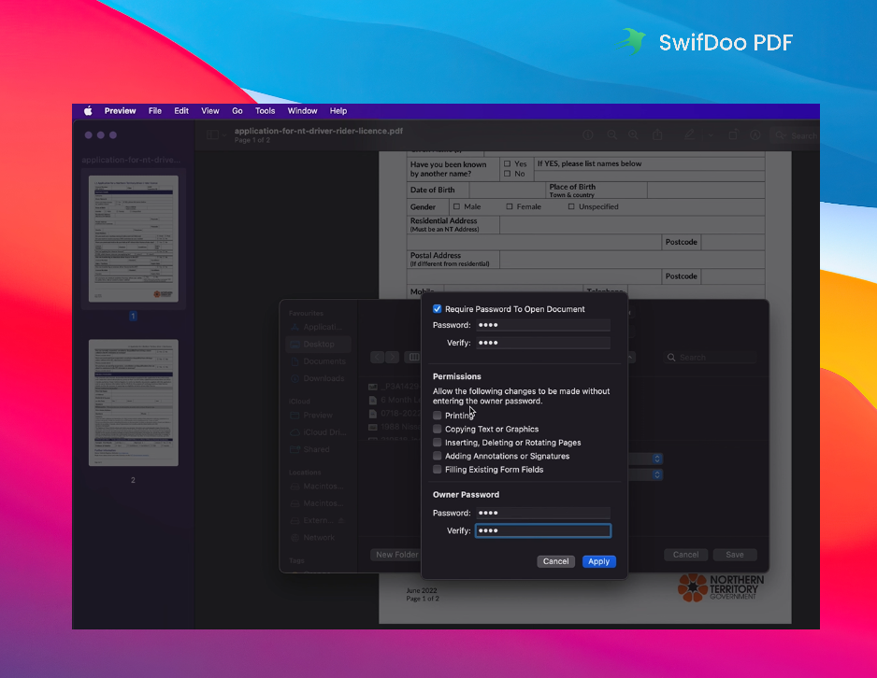
Task: Zoom out of the document
Action: [x=612, y=135]
